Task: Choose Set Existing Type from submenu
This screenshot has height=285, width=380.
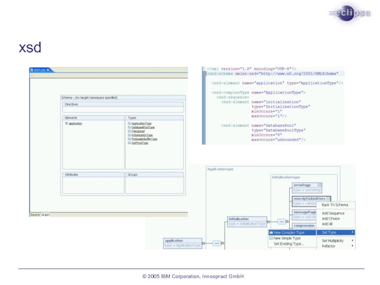Action: click(288, 244)
